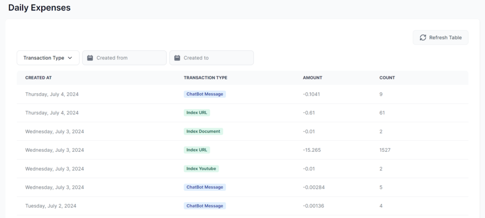The width and height of the screenshot is (485, 218).
Task: Click ChatBot Message badge for July 4
Action: (205, 94)
